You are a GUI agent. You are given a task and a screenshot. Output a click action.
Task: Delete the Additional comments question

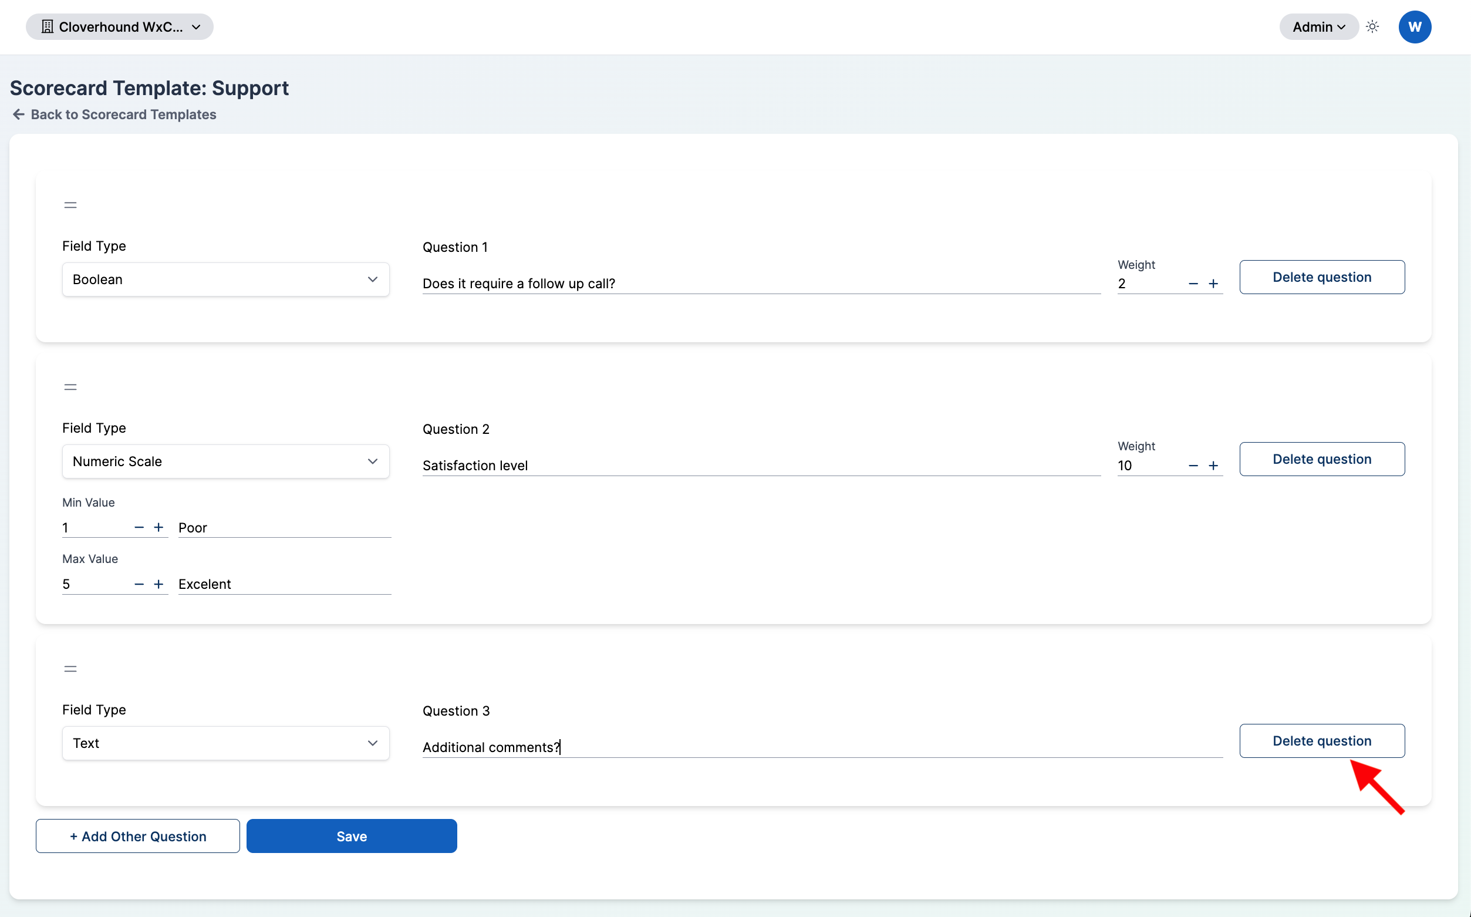coord(1322,740)
